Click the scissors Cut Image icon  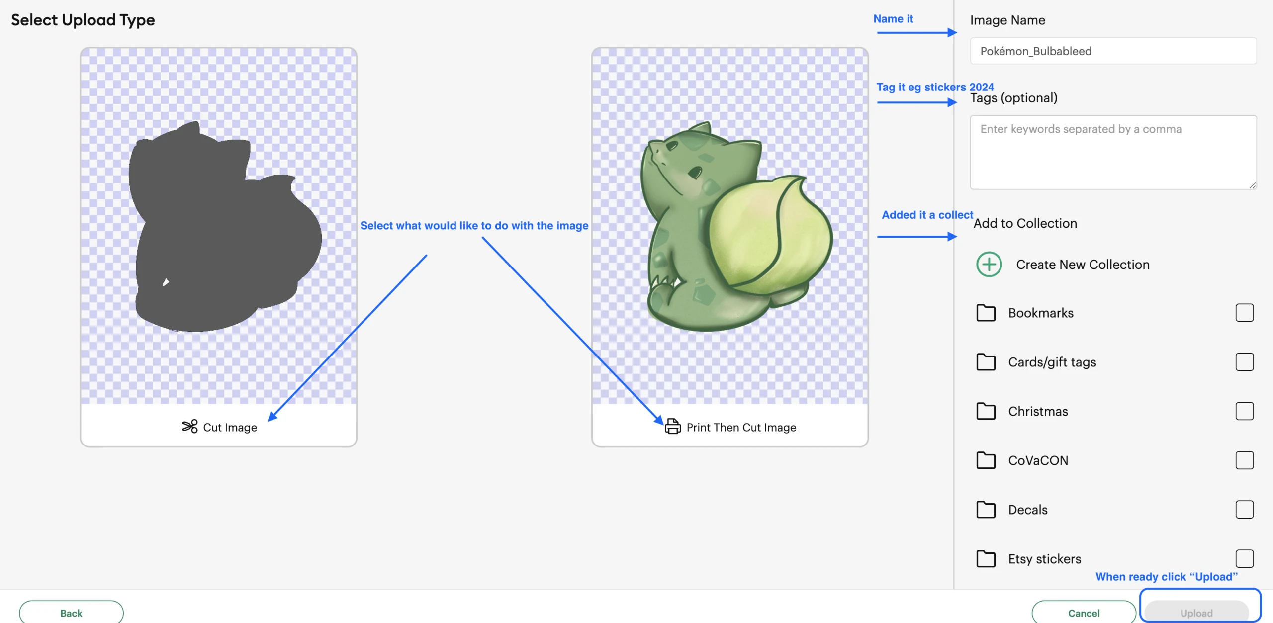click(x=189, y=427)
